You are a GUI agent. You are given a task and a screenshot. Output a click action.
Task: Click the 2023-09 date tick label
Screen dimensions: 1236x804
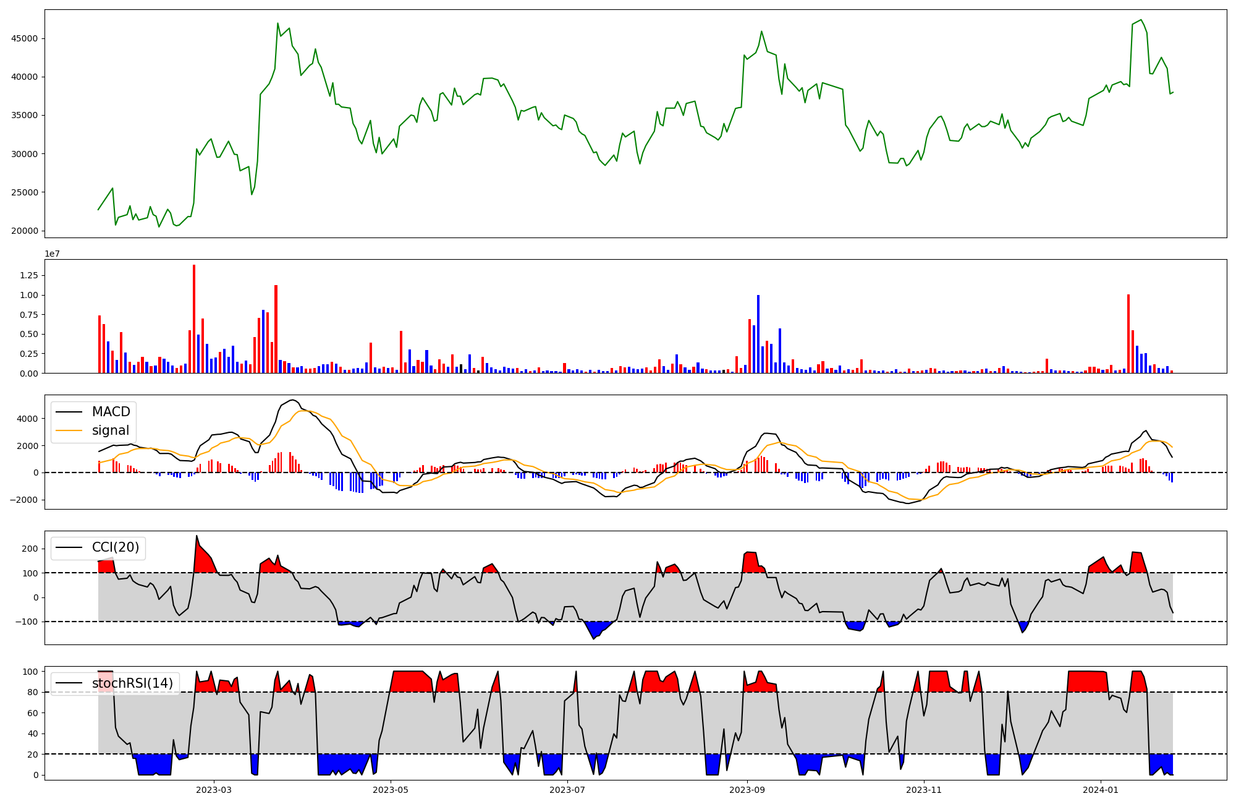coord(747,790)
